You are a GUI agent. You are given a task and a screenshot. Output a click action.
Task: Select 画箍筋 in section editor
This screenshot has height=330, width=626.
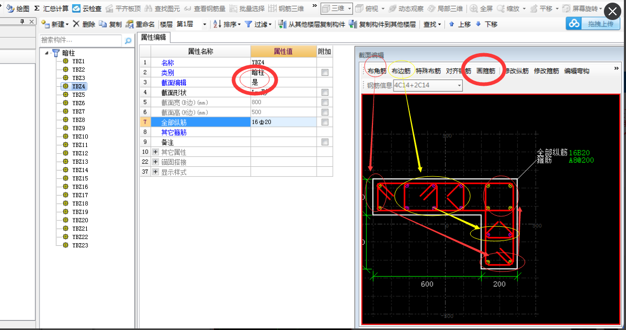click(x=486, y=71)
